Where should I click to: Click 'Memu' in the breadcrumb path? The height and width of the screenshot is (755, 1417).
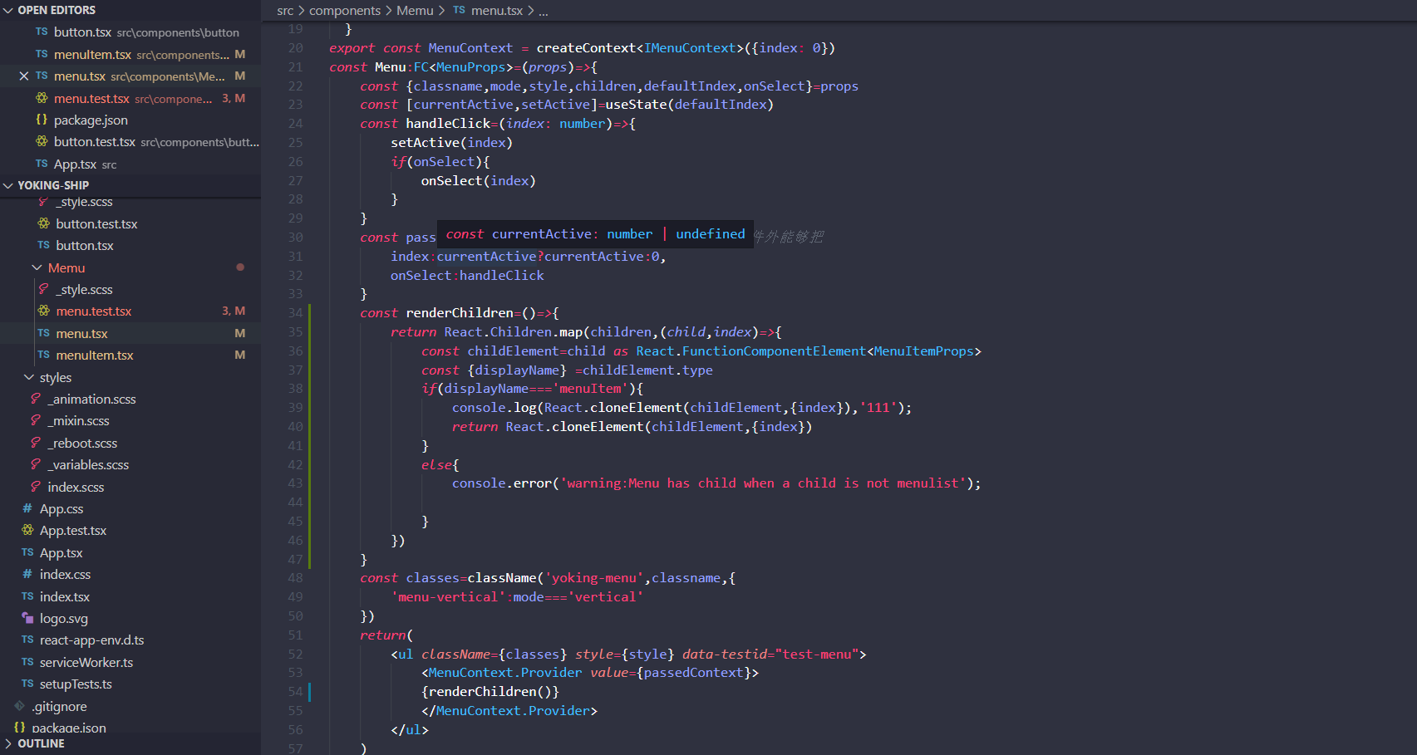tap(415, 11)
